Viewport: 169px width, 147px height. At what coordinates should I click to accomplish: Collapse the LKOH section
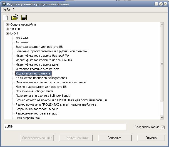pyautogui.click(x=7, y=34)
